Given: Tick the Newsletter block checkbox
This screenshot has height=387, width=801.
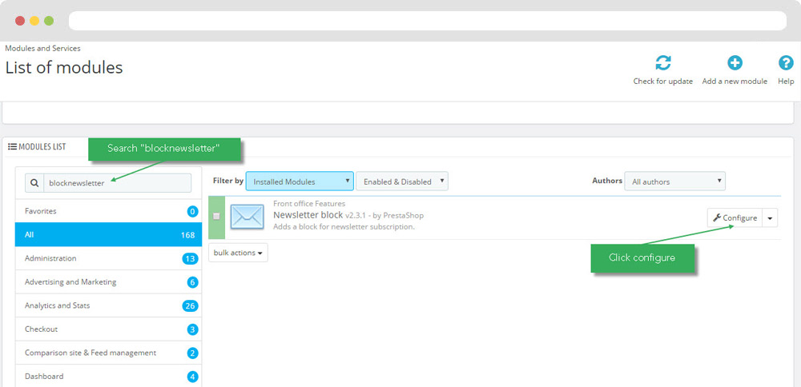Looking at the screenshot, I should 216,216.
